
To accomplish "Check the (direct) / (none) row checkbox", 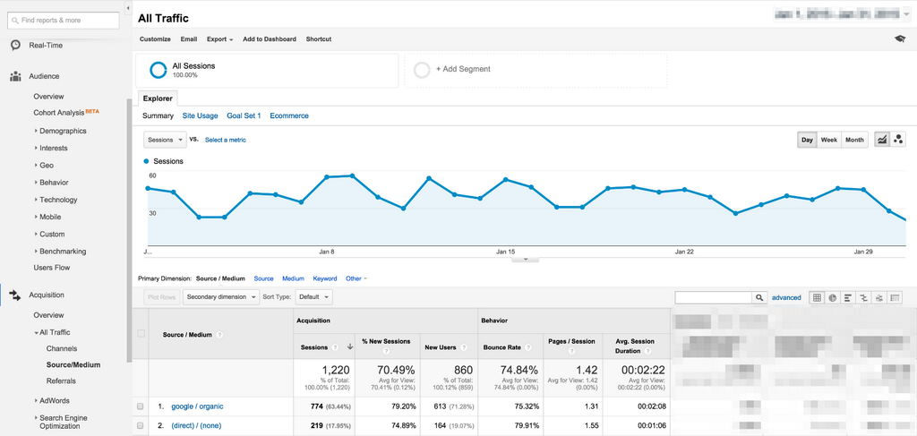I will click(140, 426).
